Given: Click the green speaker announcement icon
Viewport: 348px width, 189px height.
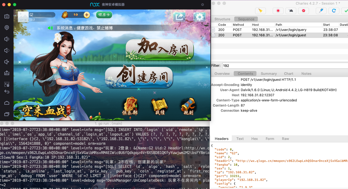Looking at the screenshot, I should click(x=51, y=28).
